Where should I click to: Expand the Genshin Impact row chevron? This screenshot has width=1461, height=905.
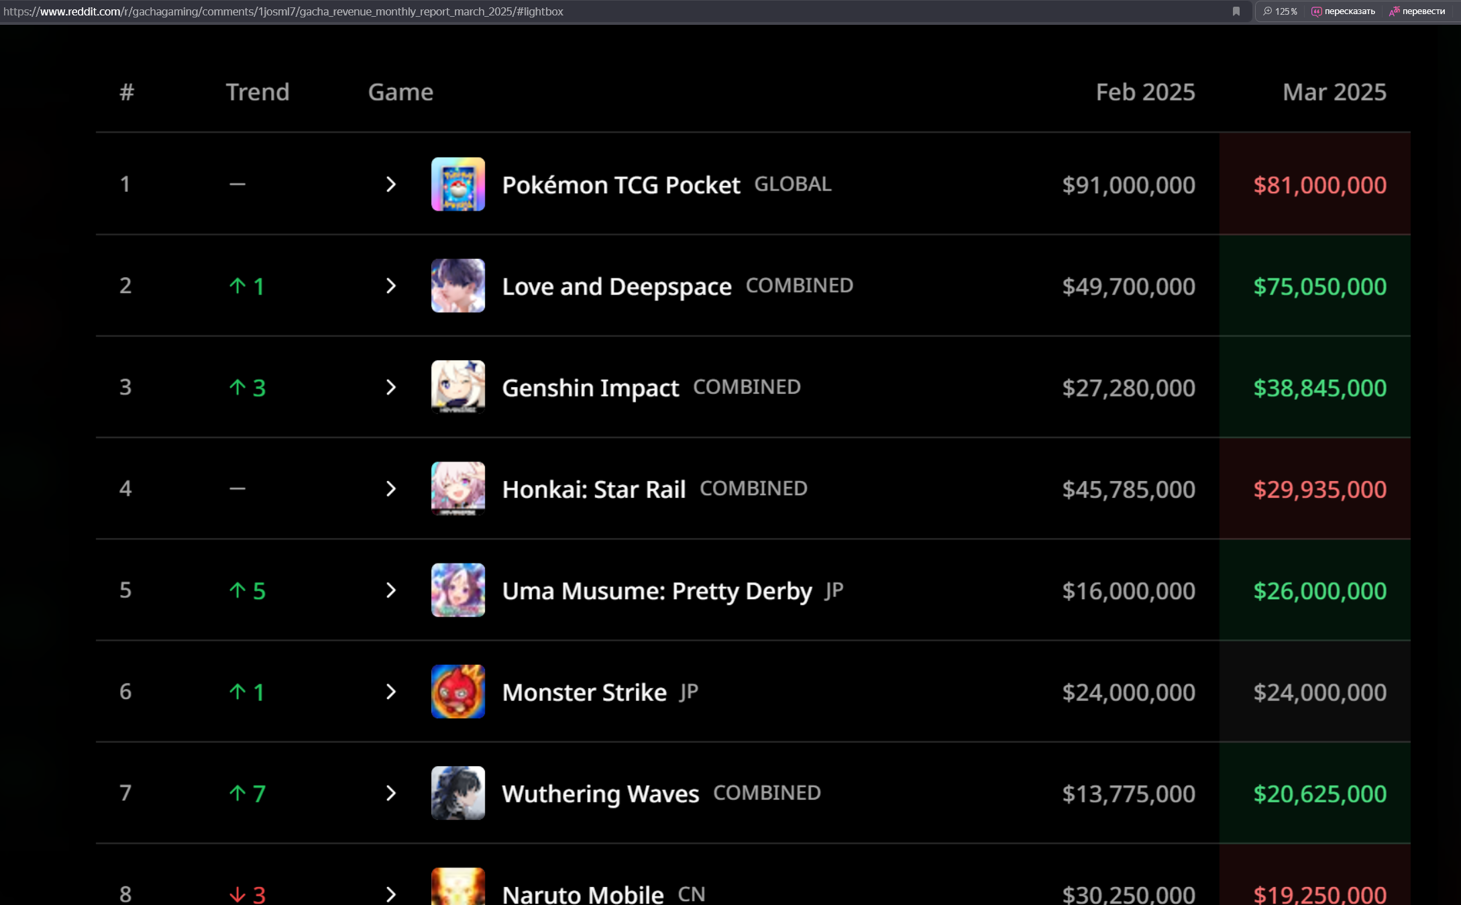pos(391,387)
